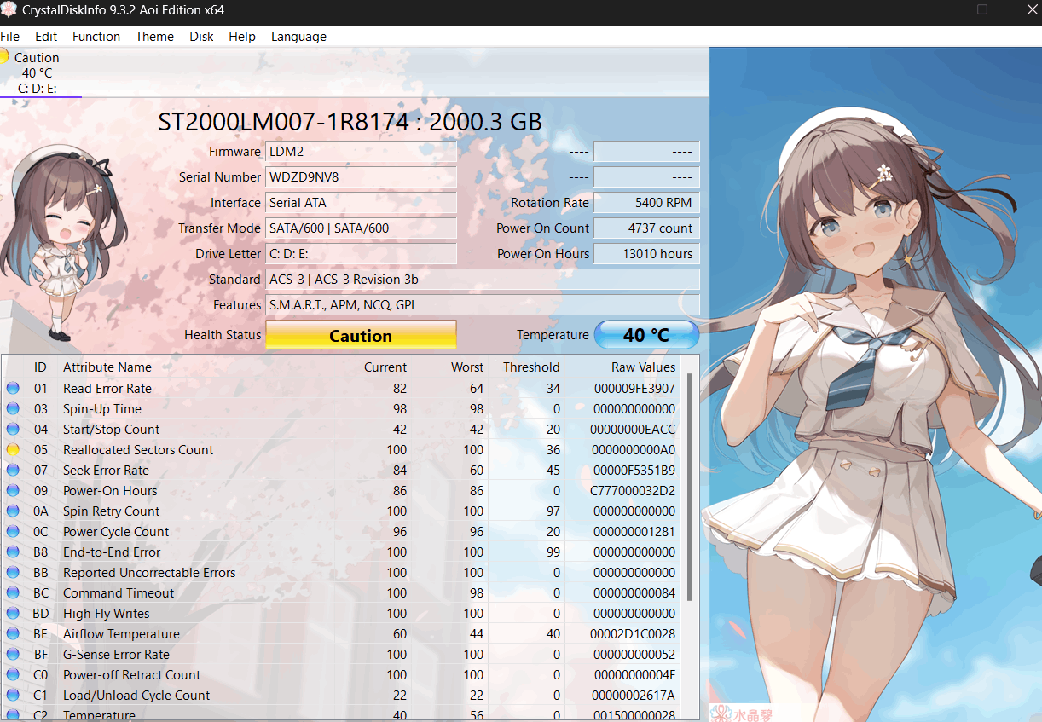1042x722 pixels.
Task: Click status dot for Spin-Up Time
Action: [x=13, y=409]
